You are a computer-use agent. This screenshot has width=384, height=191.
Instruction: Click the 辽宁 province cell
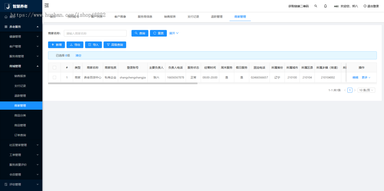(x=277, y=77)
